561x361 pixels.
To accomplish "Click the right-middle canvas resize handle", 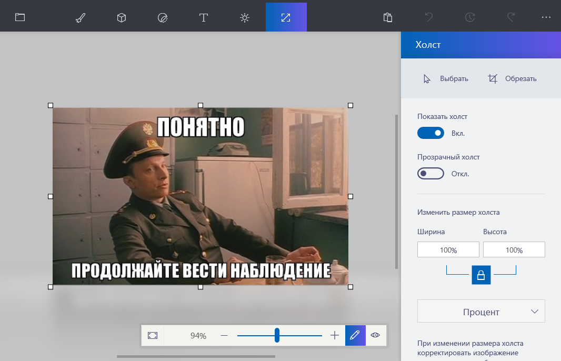I will click(350, 196).
